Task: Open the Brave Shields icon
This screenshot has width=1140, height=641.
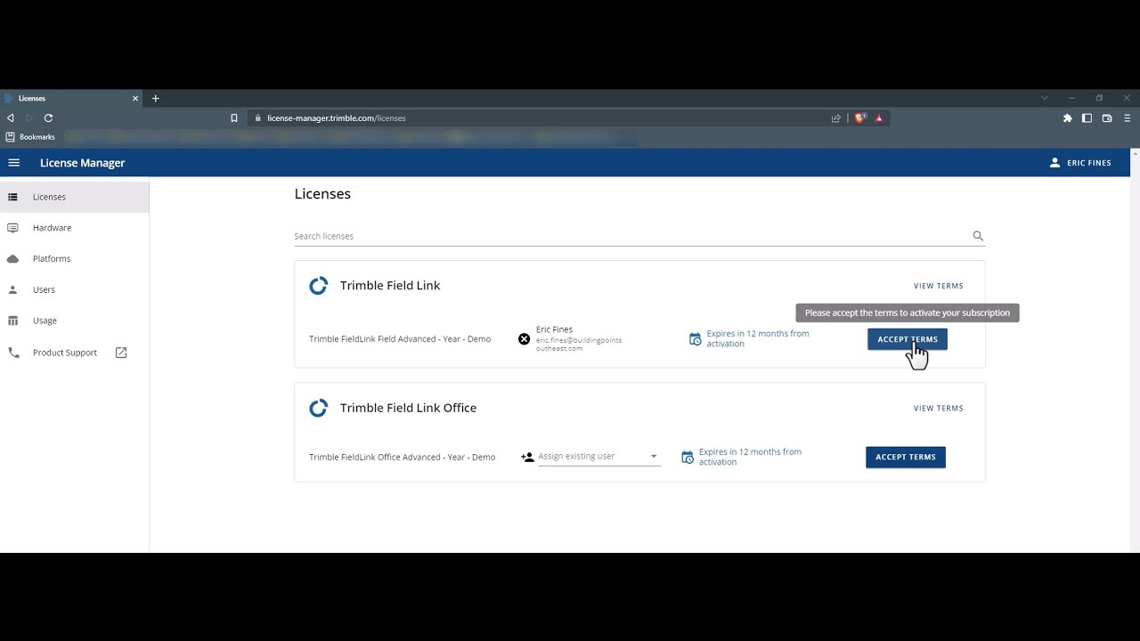Action: (860, 118)
